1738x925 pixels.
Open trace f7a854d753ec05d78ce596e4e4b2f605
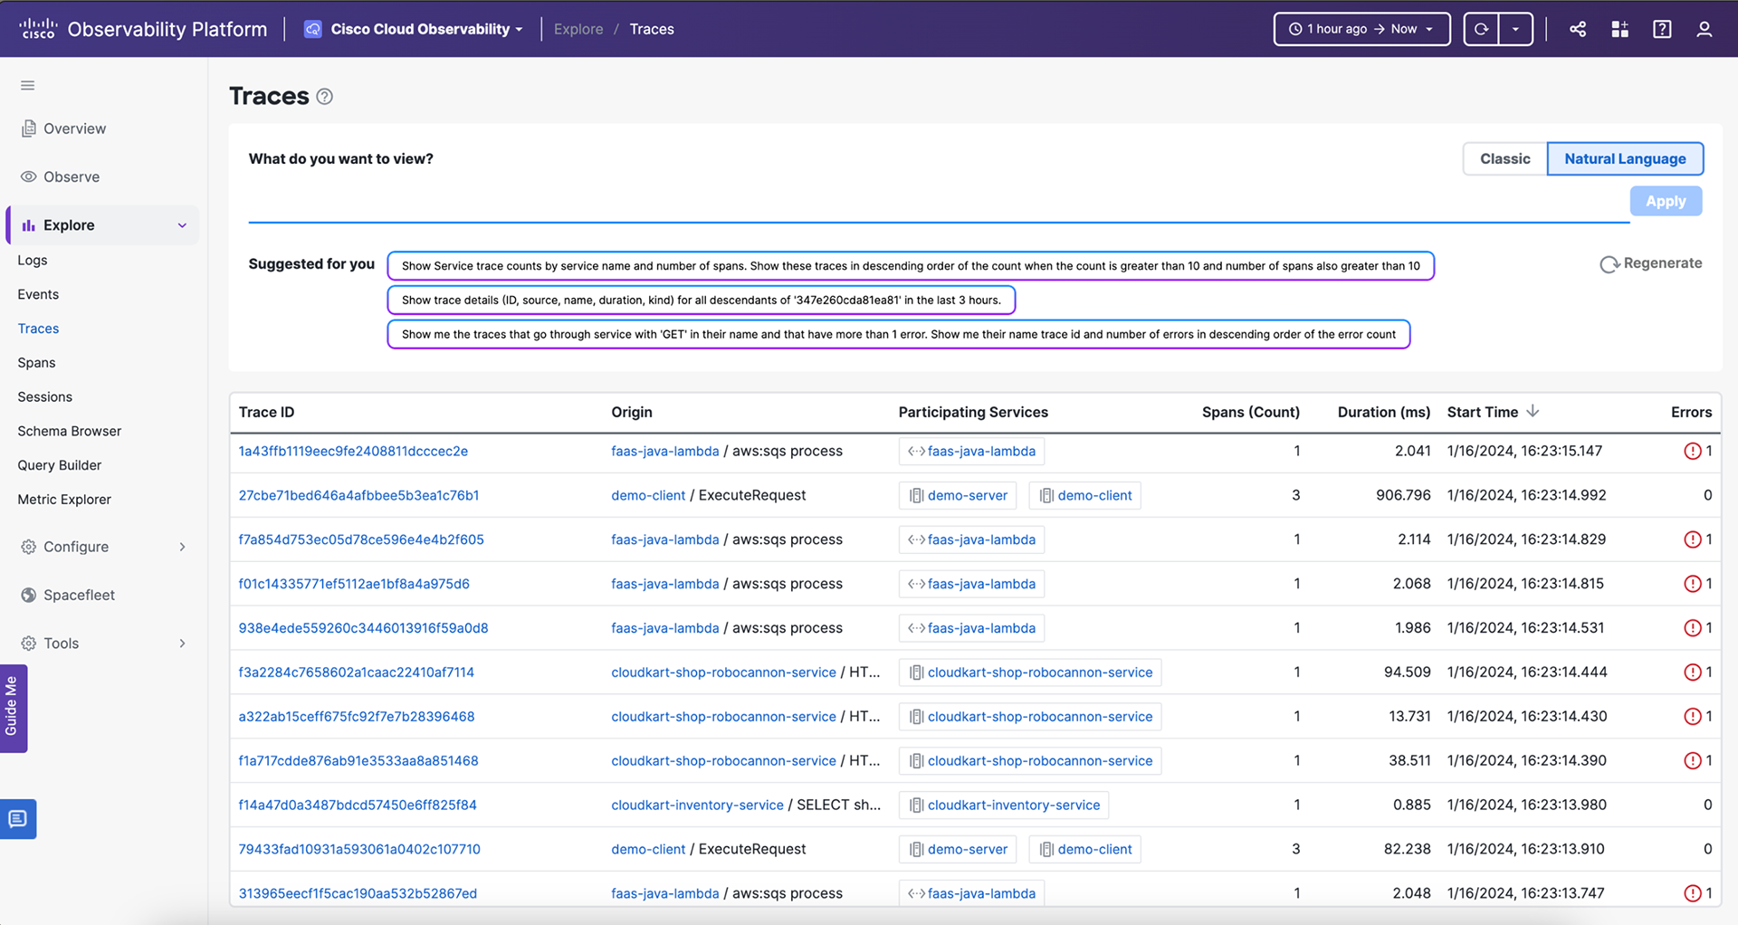pos(361,539)
